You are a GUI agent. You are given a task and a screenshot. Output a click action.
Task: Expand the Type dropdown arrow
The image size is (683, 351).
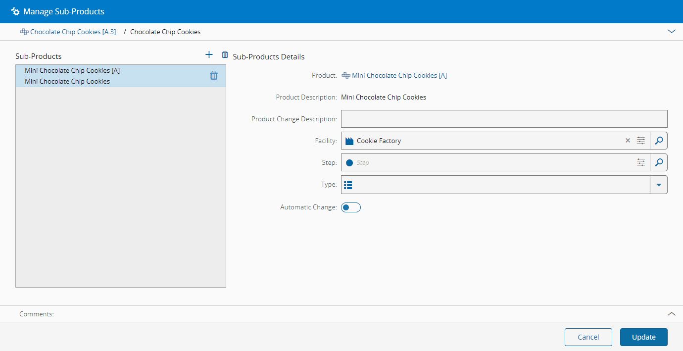658,185
